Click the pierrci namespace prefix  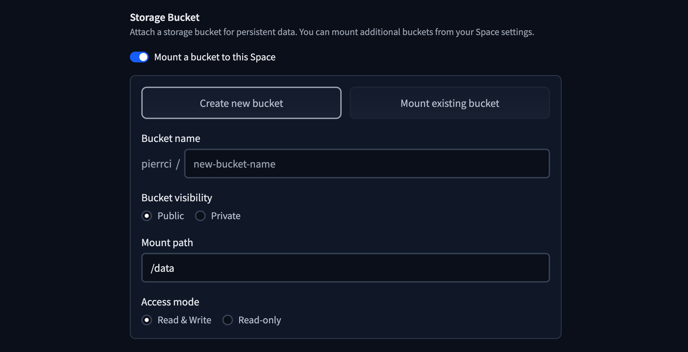click(156, 164)
